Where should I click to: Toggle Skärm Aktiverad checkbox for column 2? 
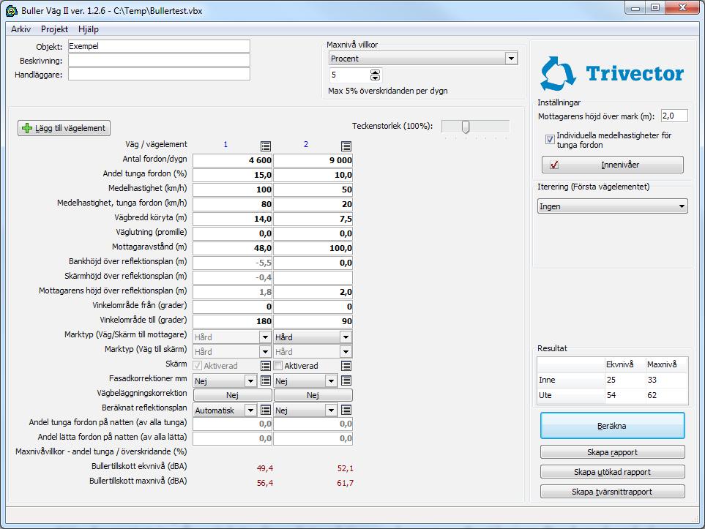(x=278, y=365)
